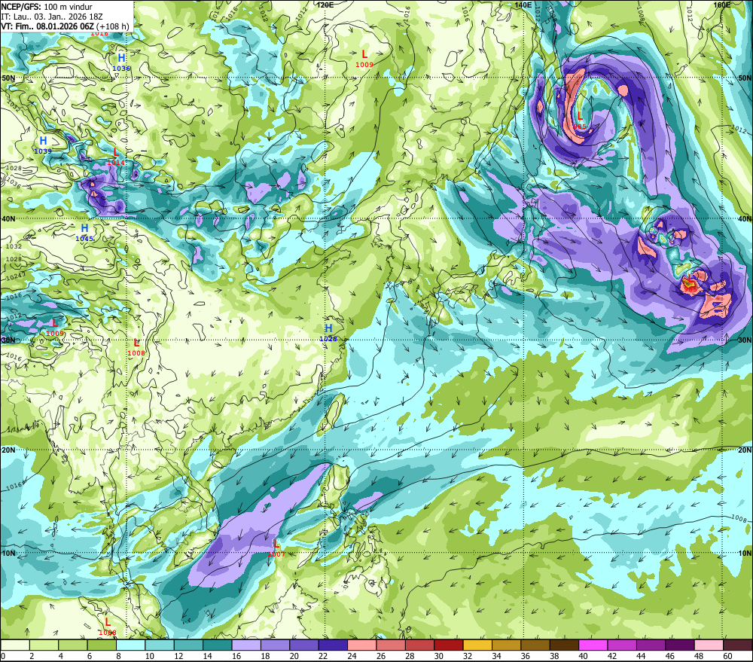Viewport: 753px width, 662px height.
Task: Click the L 1007 low pressure marker
Action: pyautogui.click(x=276, y=548)
